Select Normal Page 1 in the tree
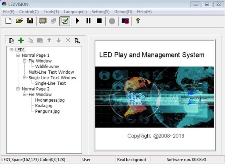Screen dimensions: 225x164 click(36, 55)
